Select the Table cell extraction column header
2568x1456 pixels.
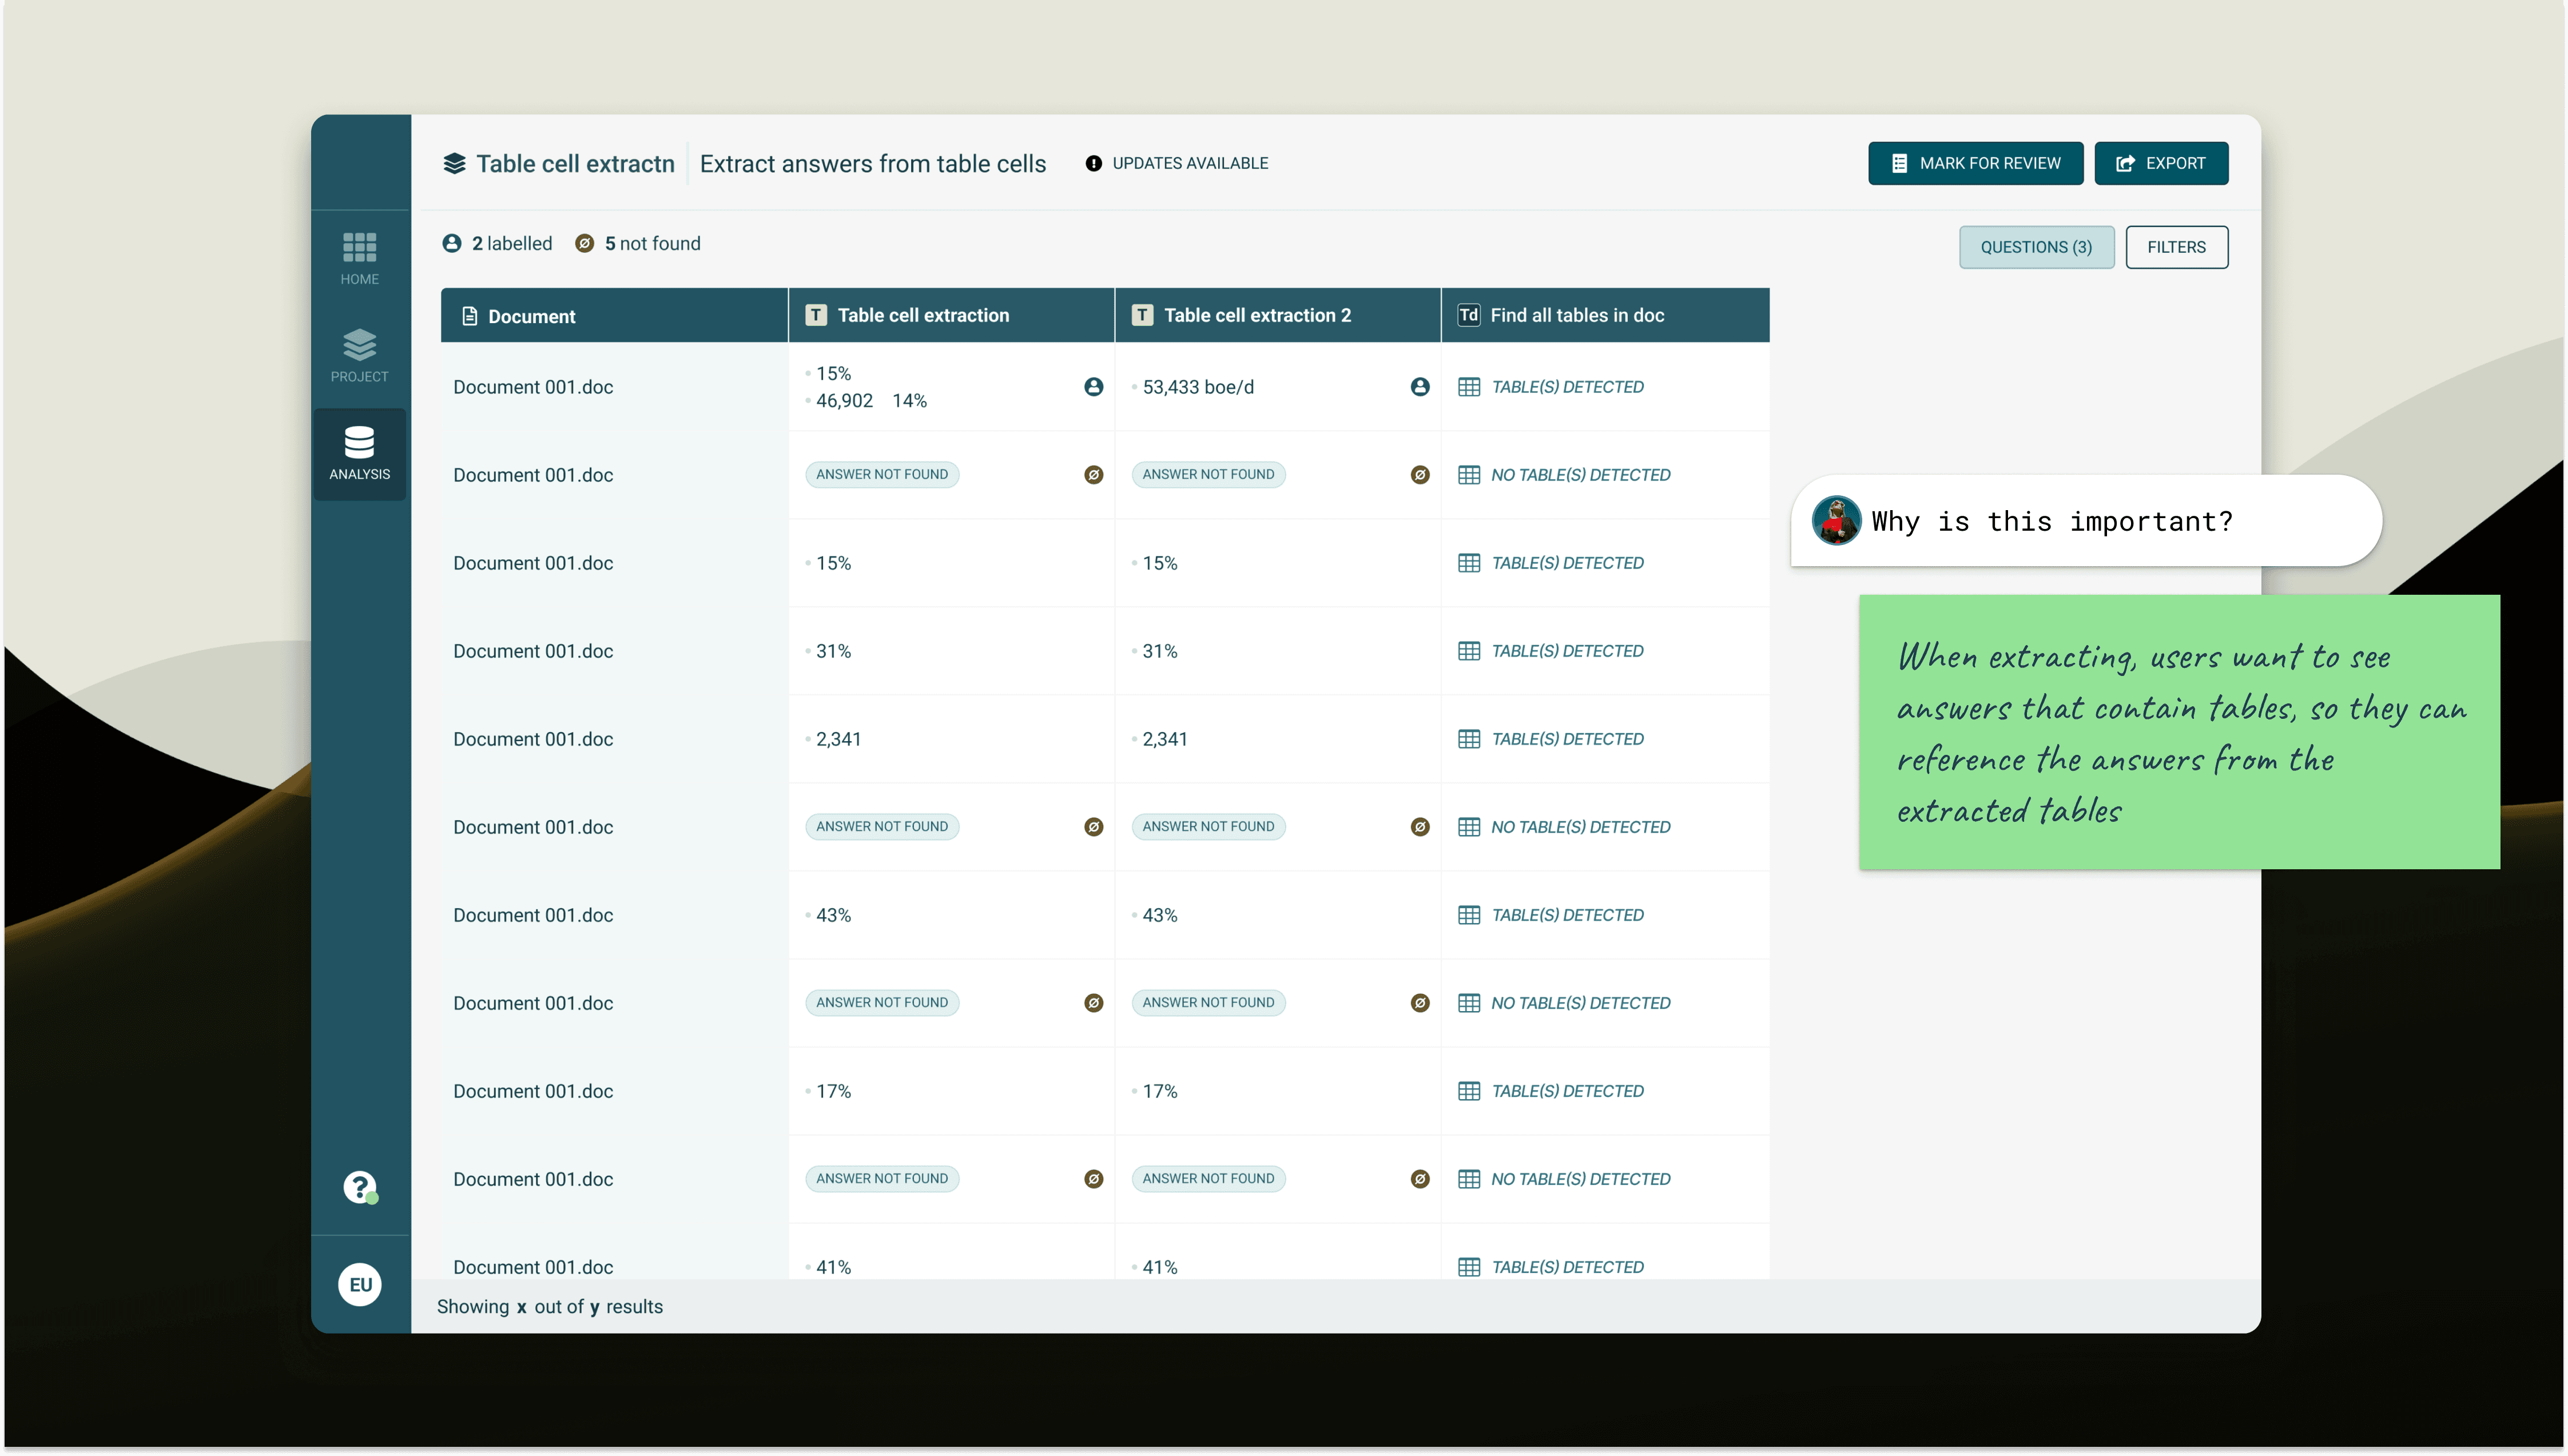pos(951,316)
